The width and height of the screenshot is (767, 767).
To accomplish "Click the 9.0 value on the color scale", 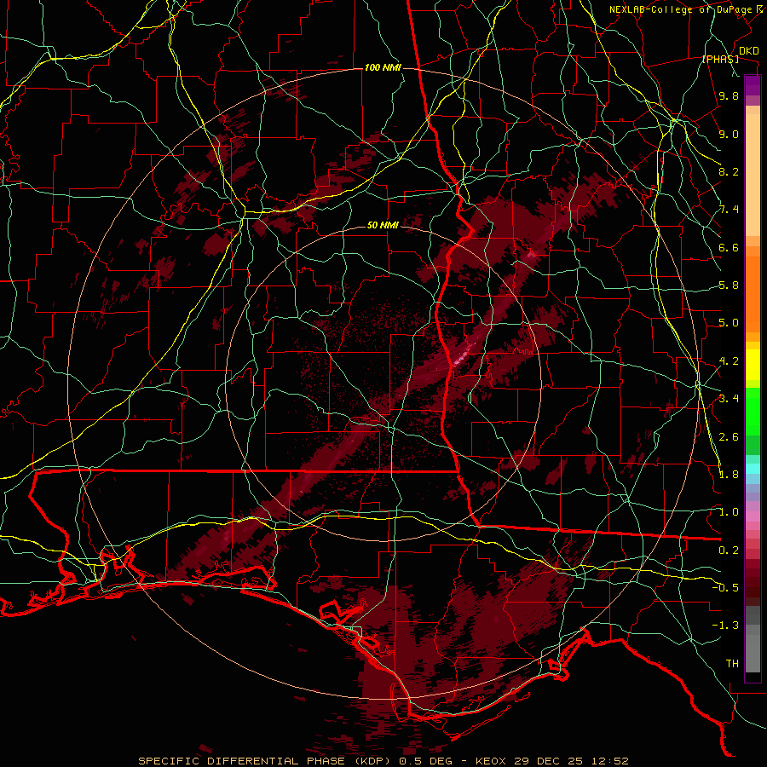I will pyautogui.click(x=729, y=135).
